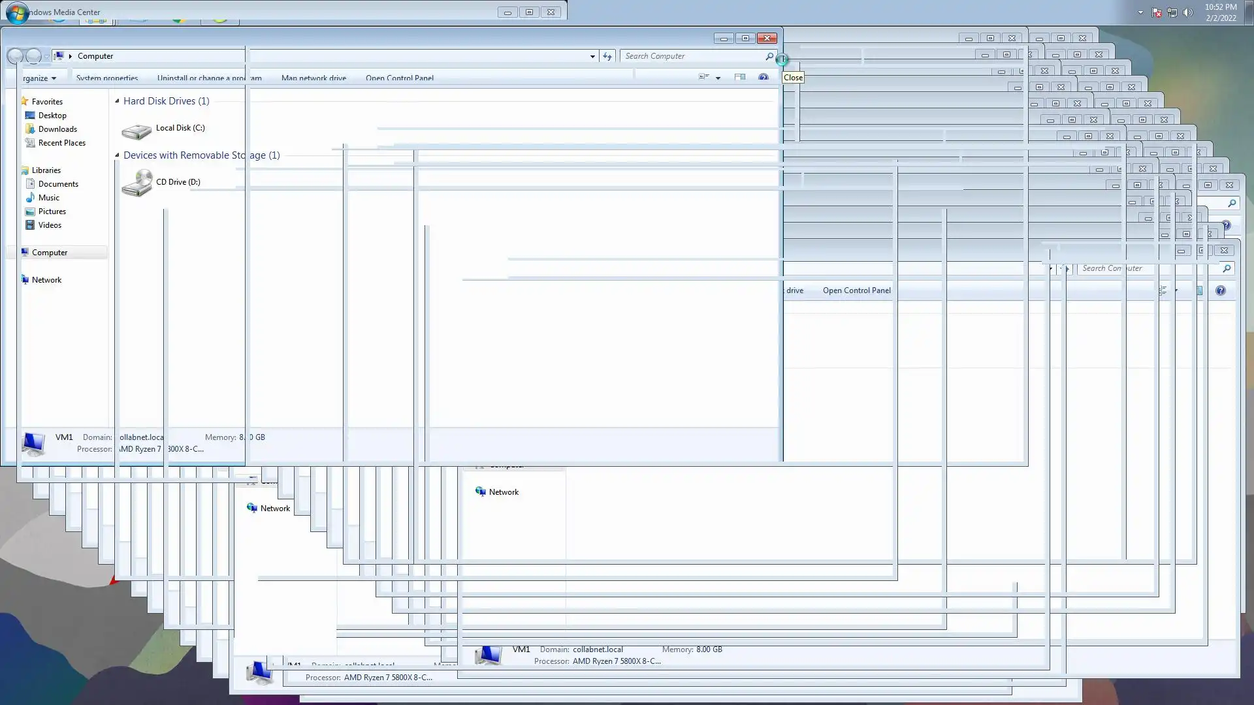The height and width of the screenshot is (705, 1254).
Task: Click Map network drive toolbar command
Action: coord(313,78)
